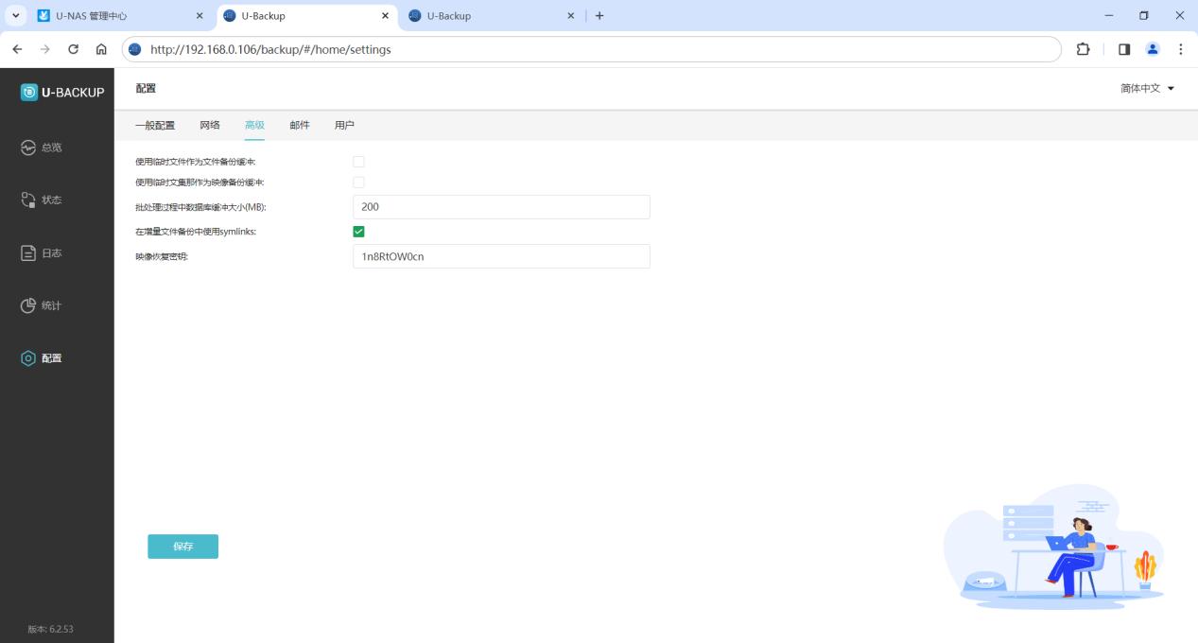Click the browser home button

pyautogui.click(x=101, y=50)
